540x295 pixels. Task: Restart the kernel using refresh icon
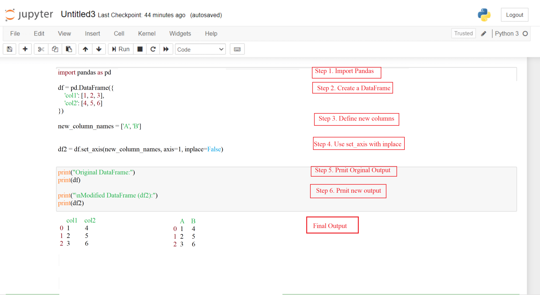click(x=153, y=49)
